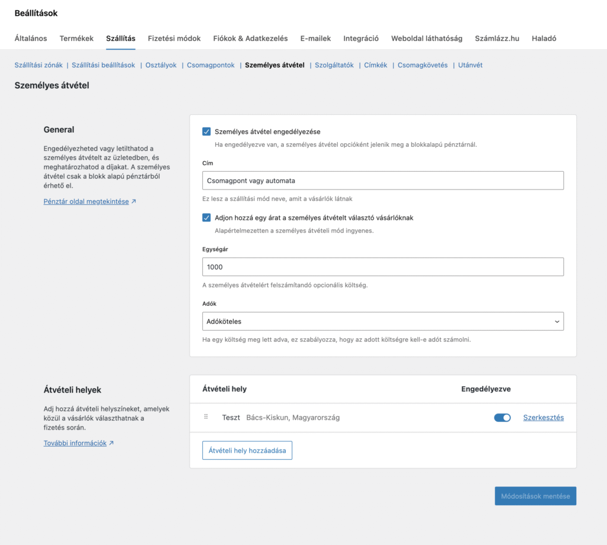Viewport: 607px width, 545px height.
Task: Open the Utánvét subsection link
Action: 470,65
